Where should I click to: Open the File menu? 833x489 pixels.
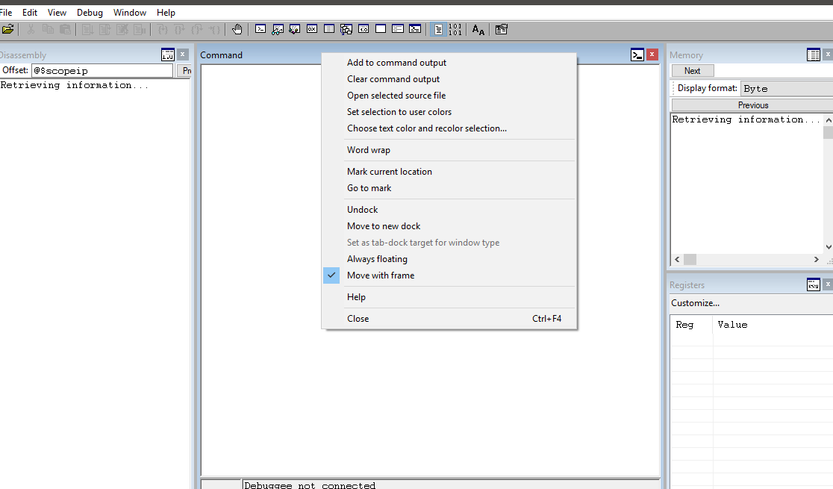6,12
